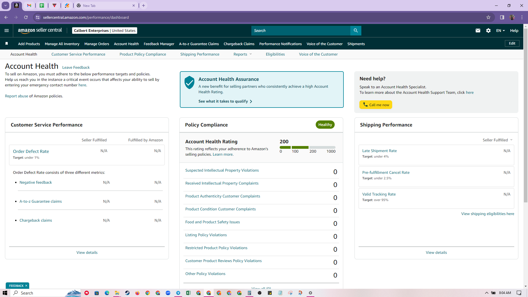Open the browser side panel icon
This screenshot has width=528, height=297.
click(x=502, y=17)
